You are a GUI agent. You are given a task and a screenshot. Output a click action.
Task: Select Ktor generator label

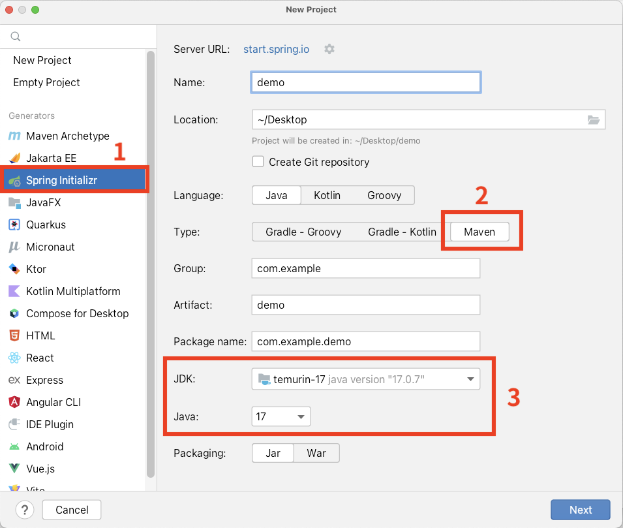(36, 269)
